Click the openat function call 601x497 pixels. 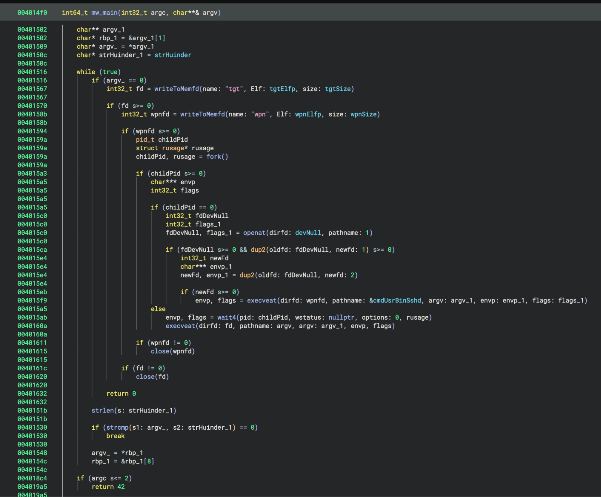254,233
